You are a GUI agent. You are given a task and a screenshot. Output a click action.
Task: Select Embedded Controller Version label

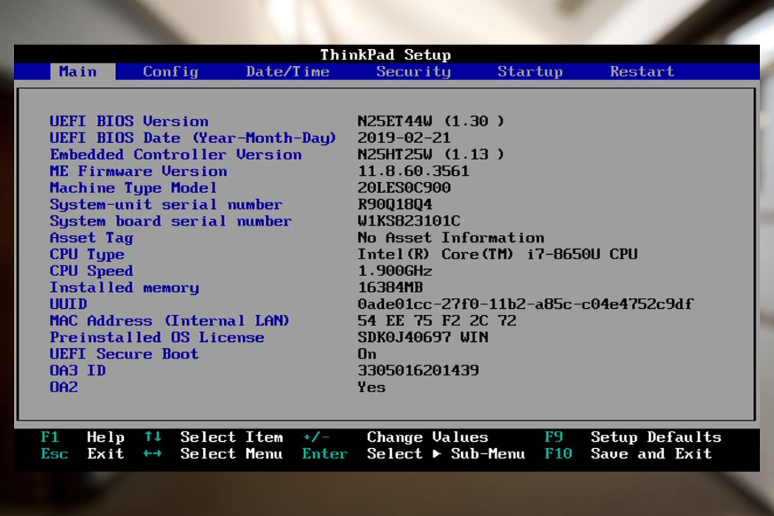175,155
